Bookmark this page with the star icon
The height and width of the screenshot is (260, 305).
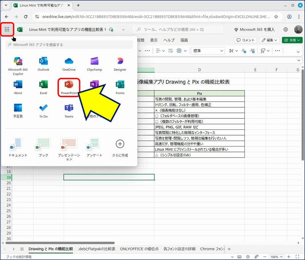[276, 17]
